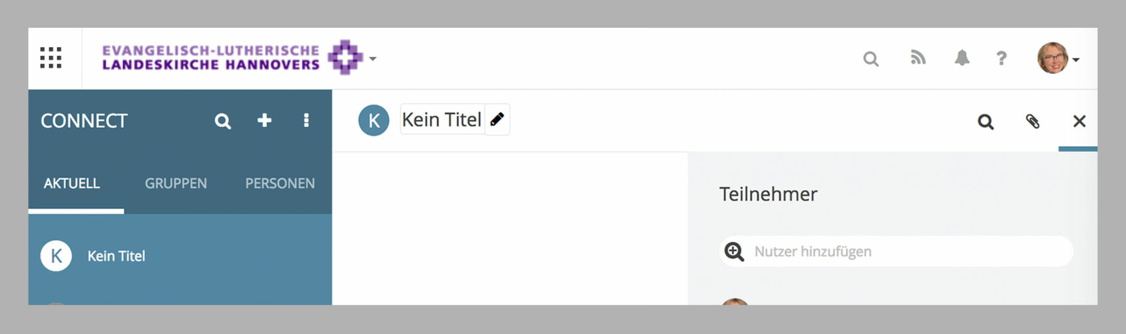Viewport: 1126px width, 334px height.
Task: Expand the Landeskirche Hannovers logo dropdown
Action: (x=373, y=59)
